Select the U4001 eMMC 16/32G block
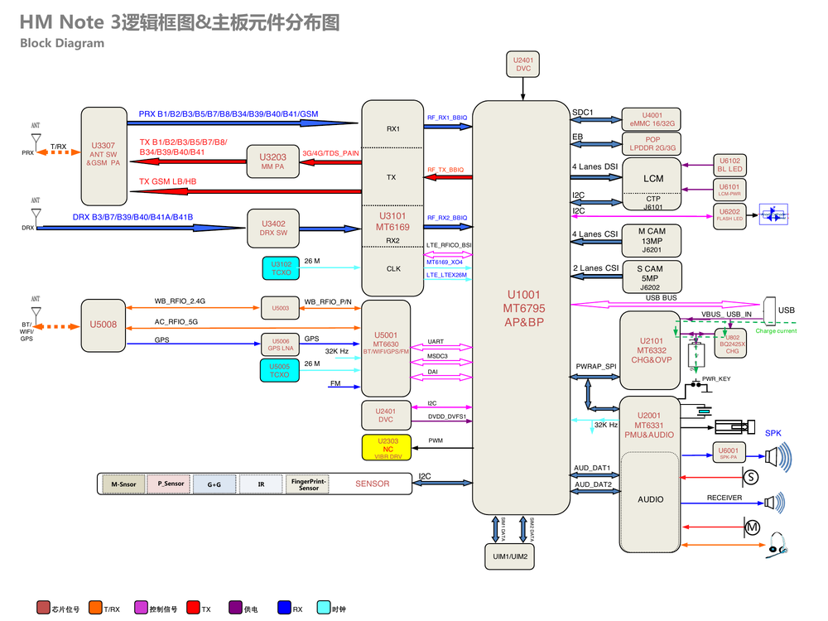Image resolution: width=828 pixels, height=621 pixels. [x=651, y=119]
